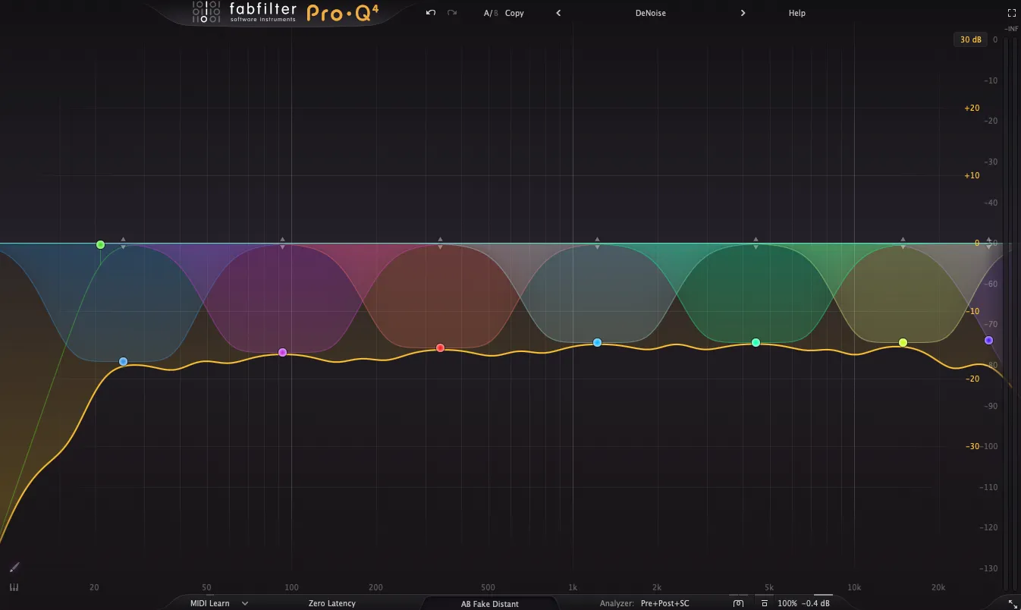Toggle the spectrum grab icon beside the analyzer
Image resolution: width=1021 pixels, height=610 pixels.
tap(738, 604)
